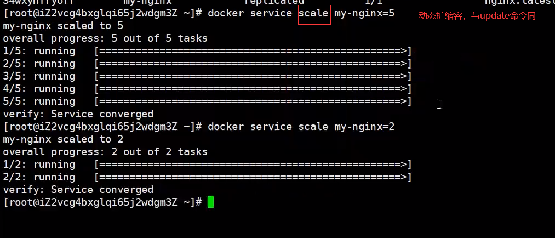Click the red-boxed word scale
555x238 pixels.
tap(314, 14)
